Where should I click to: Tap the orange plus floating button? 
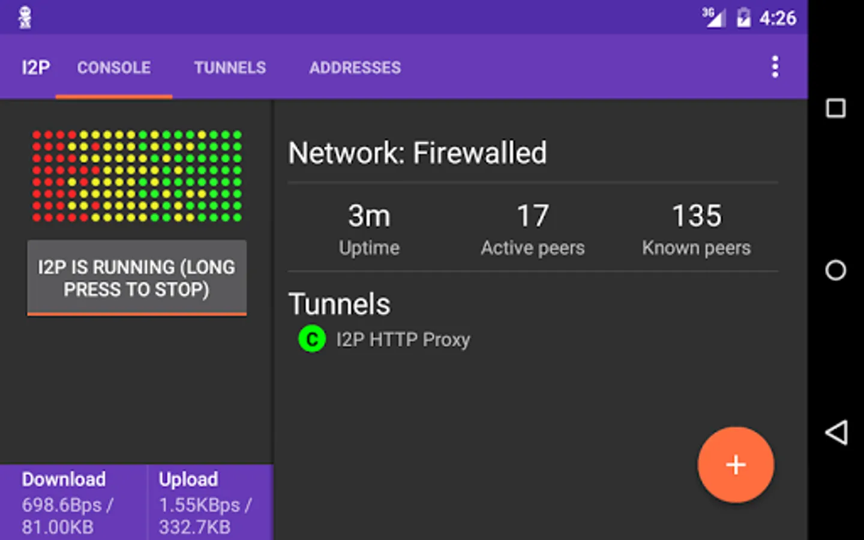[735, 465]
